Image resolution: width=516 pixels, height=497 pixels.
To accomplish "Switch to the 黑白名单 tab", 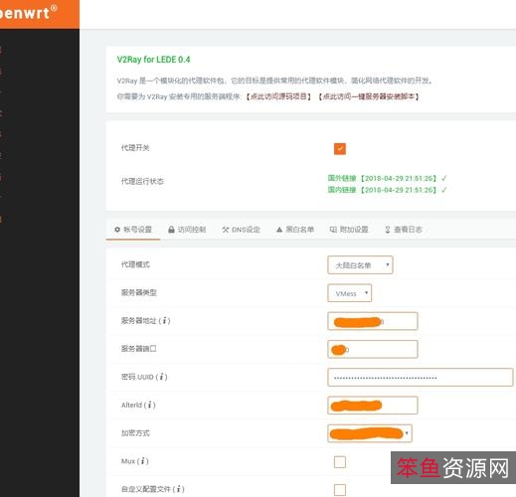I will 295,230.
